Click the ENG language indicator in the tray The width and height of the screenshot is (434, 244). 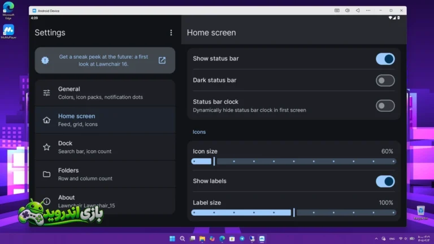392,239
